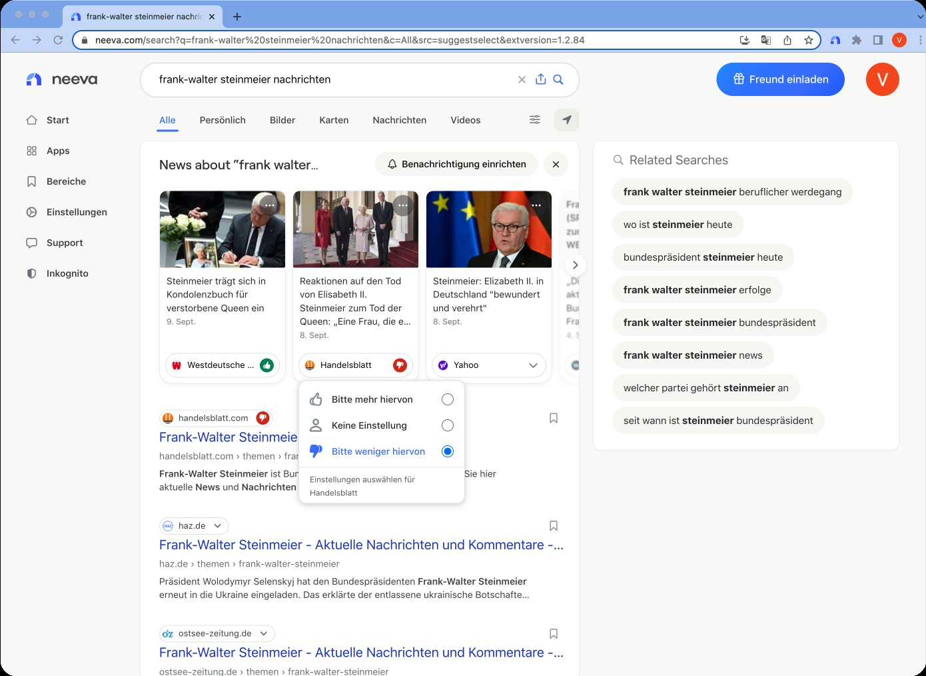Screen dimensions: 926x676
Task: Open search filter settings sliders icon
Action: pos(535,120)
